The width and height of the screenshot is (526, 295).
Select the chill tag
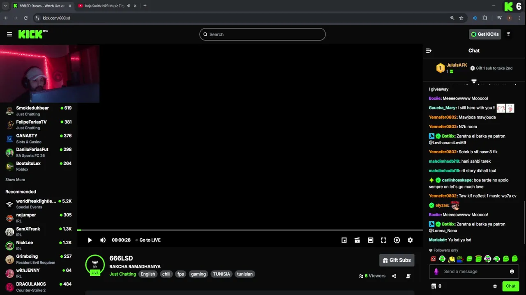tap(166, 274)
